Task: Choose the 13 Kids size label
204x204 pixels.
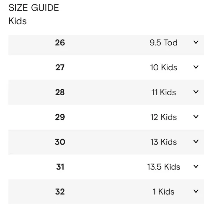Action: point(164,142)
